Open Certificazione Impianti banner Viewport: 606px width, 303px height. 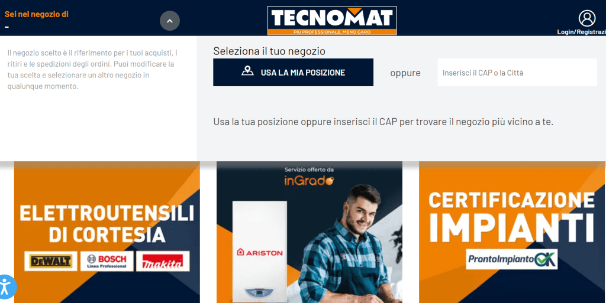[512, 232]
